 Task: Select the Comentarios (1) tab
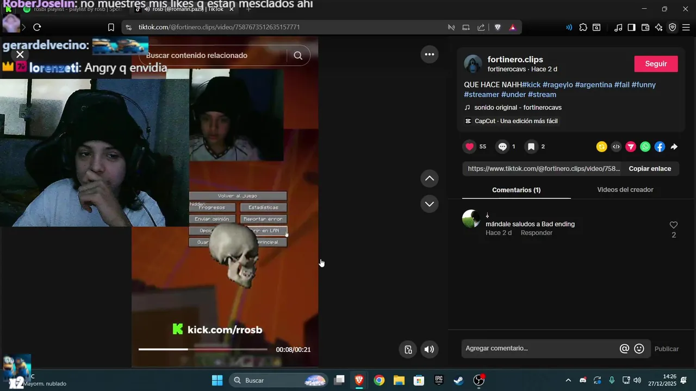point(516,190)
